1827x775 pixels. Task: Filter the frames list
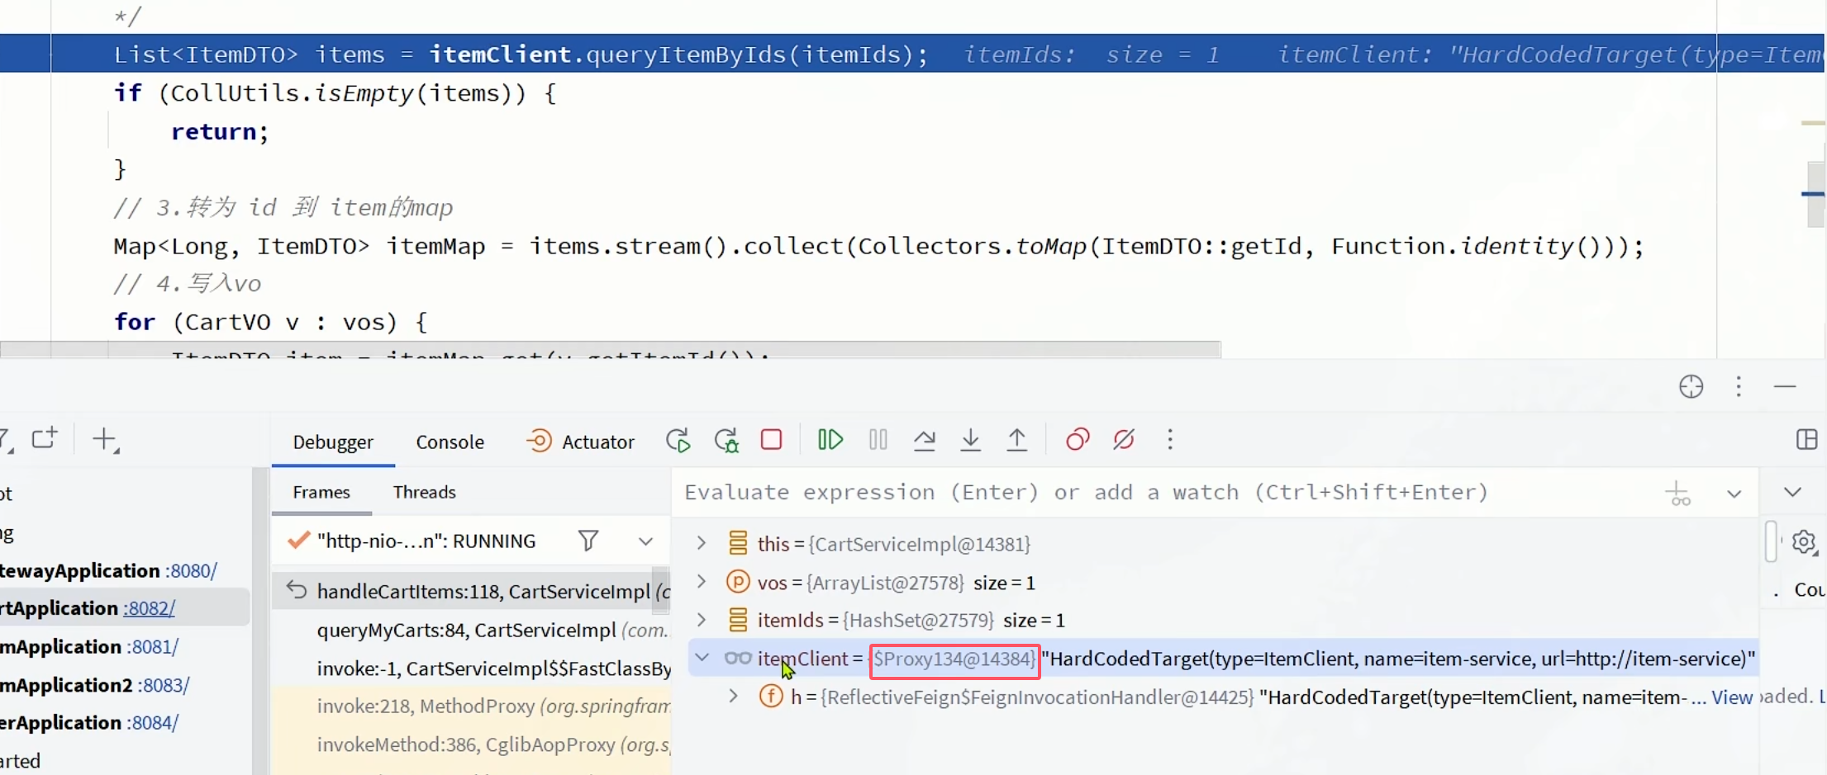pos(588,541)
